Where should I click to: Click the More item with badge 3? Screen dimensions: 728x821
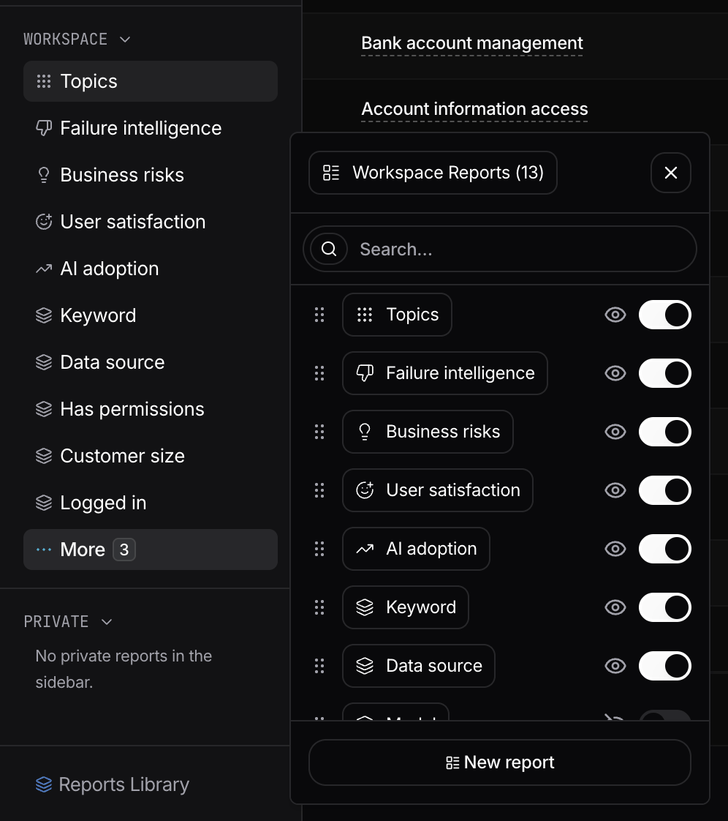click(x=150, y=550)
